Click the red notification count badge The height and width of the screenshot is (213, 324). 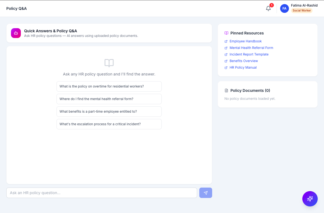pyautogui.click(x=272, y=5)
